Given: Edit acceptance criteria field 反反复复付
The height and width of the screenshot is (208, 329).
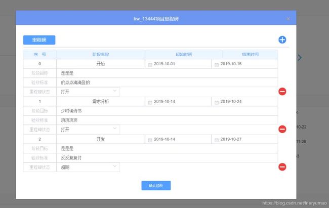Looking at the screenshot, I should point(167,157).
